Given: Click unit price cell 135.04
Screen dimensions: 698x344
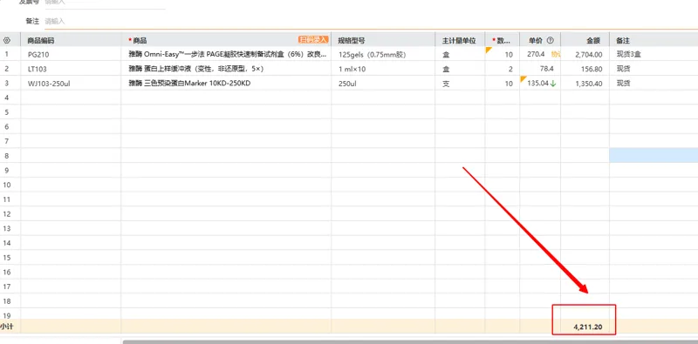Looking at the screenshot, I should point(540,83).
